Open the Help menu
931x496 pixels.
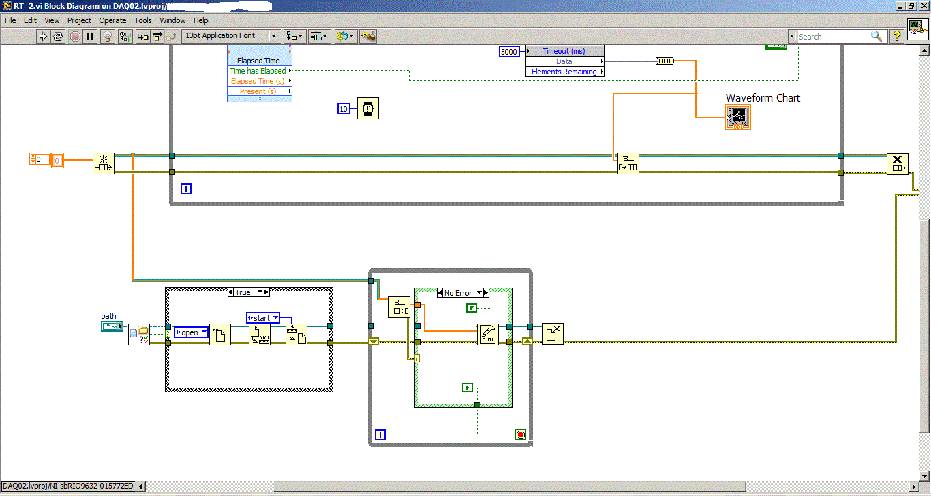(x=200, y=20)
